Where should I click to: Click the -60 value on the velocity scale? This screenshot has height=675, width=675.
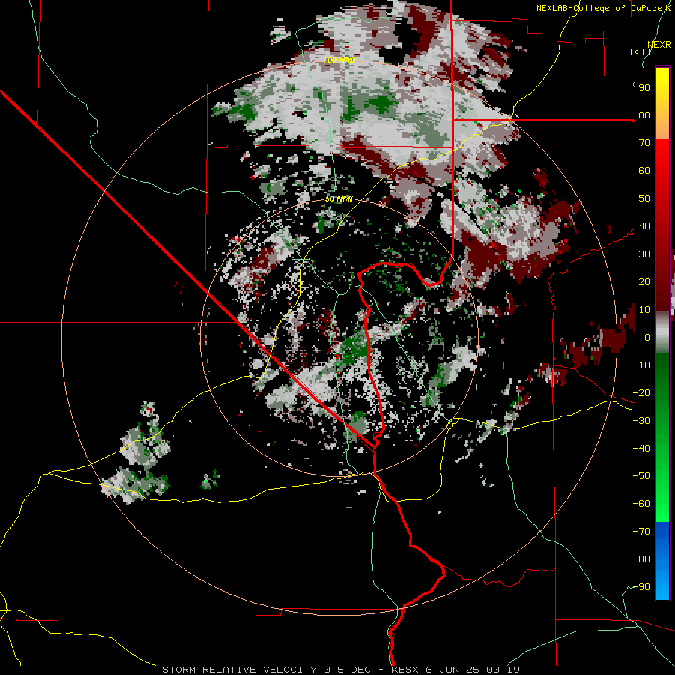641,504
